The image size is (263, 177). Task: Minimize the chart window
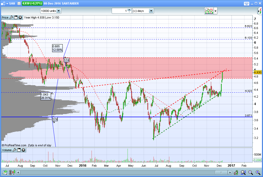252,4
